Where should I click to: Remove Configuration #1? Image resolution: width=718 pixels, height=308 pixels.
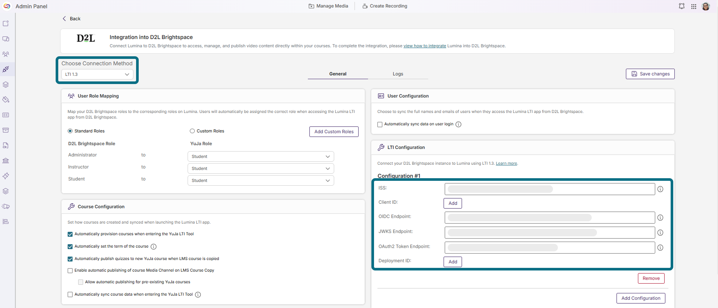click(651, 278)
